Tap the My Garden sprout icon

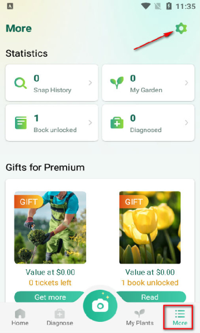click(117, 83)
